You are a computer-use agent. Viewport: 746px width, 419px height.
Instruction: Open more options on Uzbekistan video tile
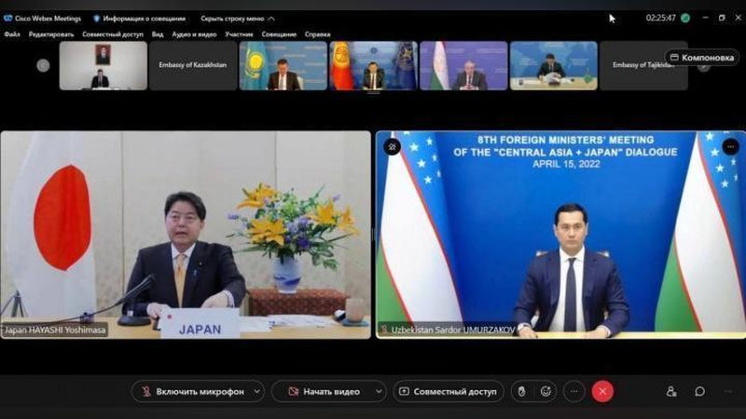point(730,146)
